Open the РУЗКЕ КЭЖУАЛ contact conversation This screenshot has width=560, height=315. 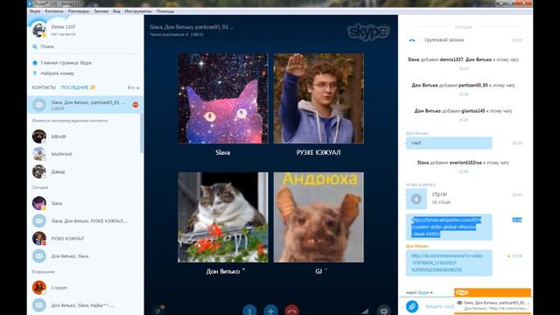coord(85,238)
